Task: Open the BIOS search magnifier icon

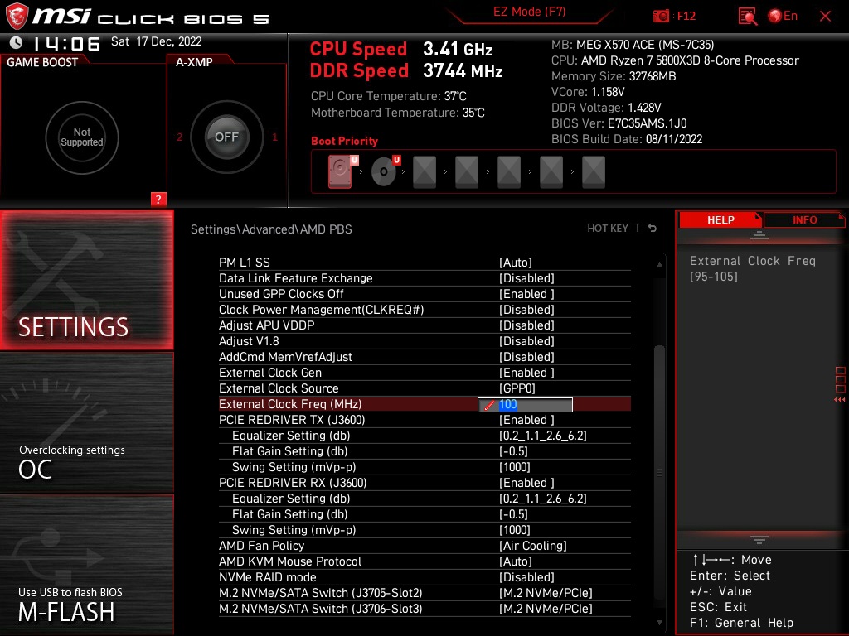Action: click(x=747, y=17)
